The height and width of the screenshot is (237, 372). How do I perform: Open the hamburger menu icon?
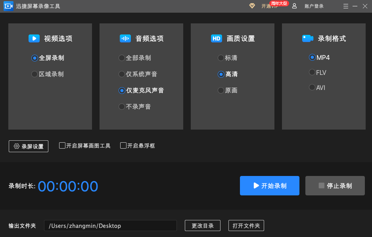coord(345,6)
